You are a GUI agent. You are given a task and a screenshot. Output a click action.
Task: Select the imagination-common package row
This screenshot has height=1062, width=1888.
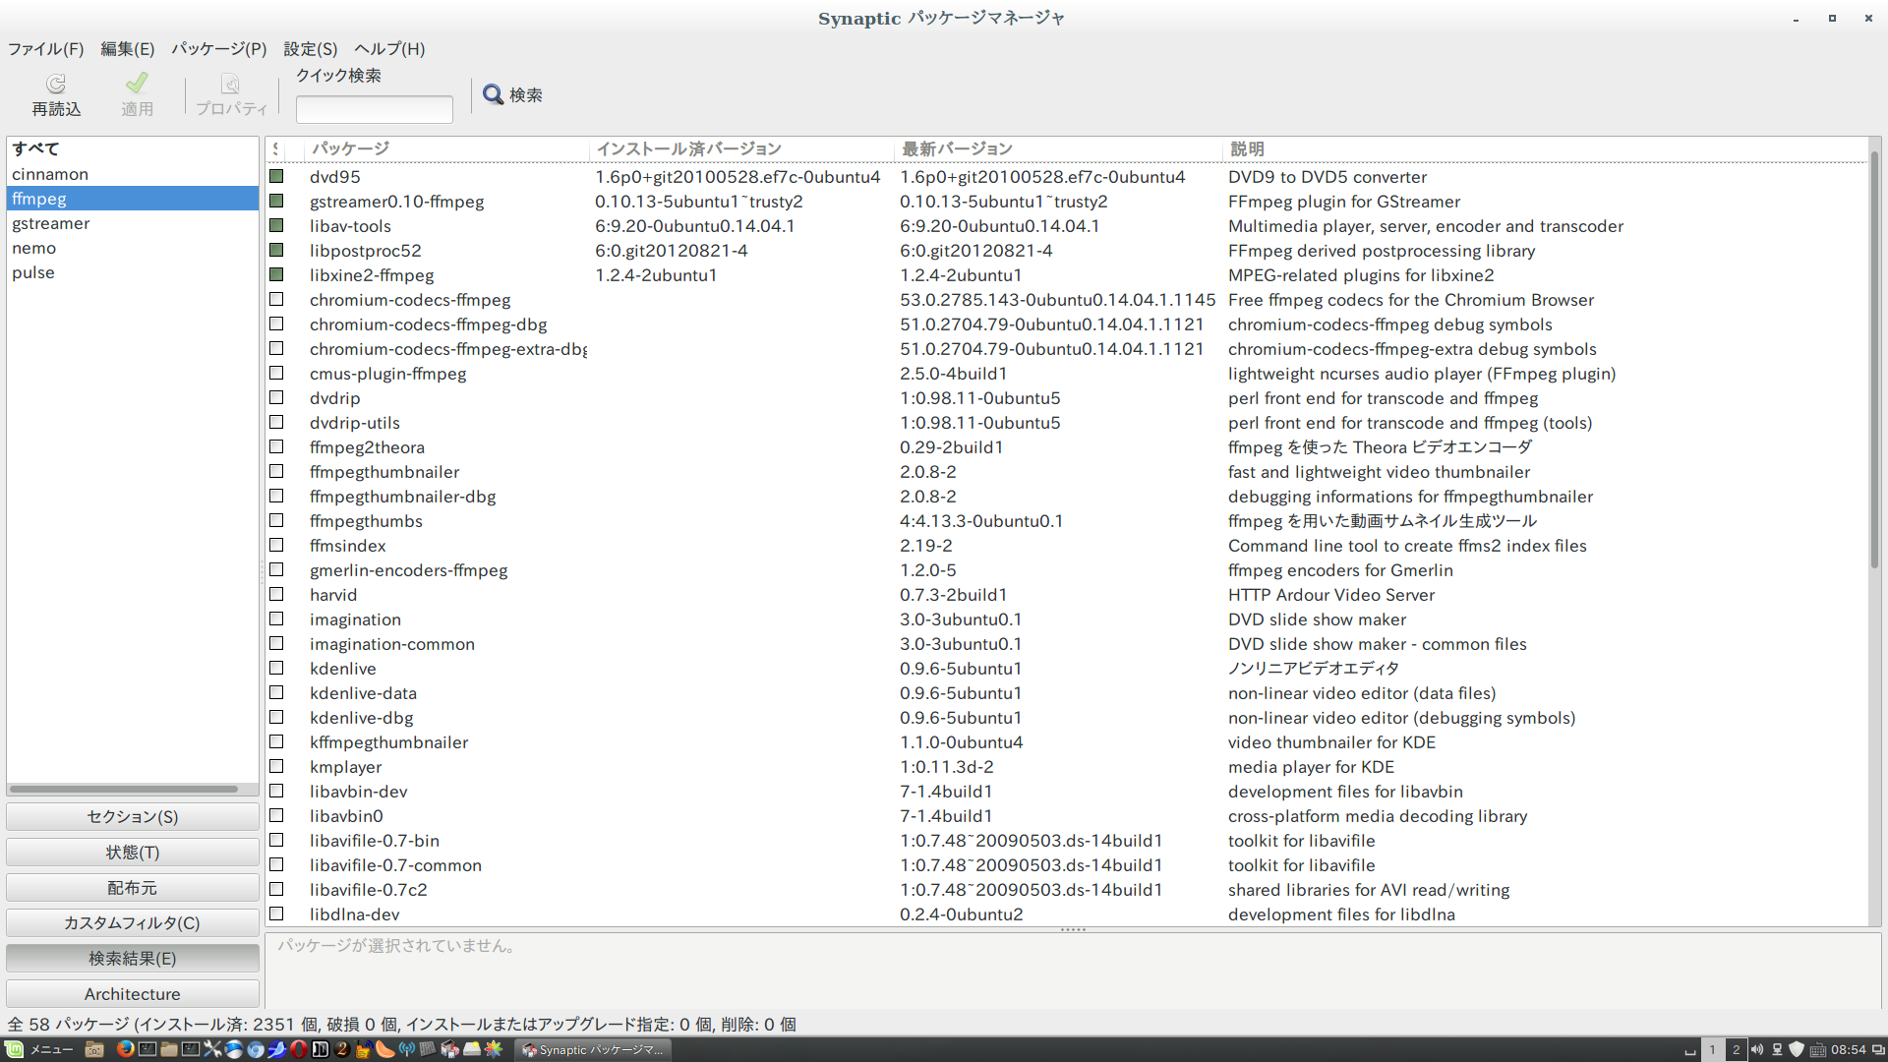pyautogui.click(x=1066, y=643)
